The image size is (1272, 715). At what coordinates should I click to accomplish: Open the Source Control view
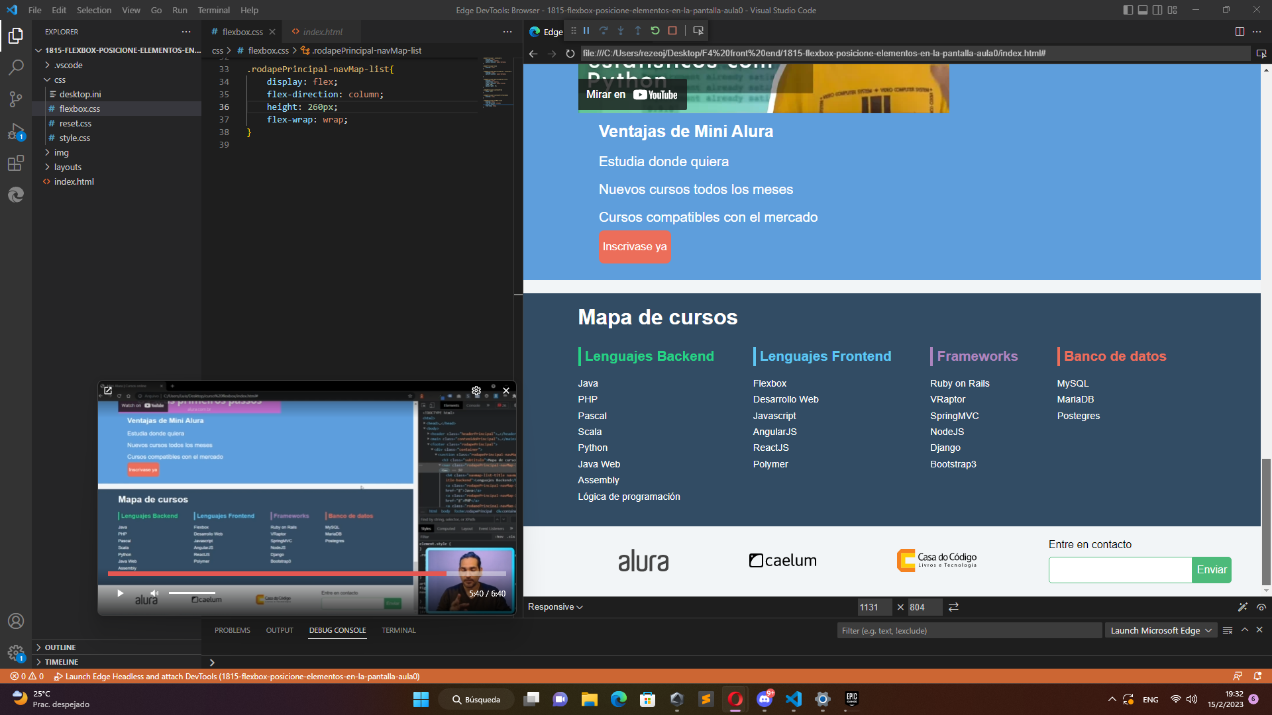tap(16, 99)
